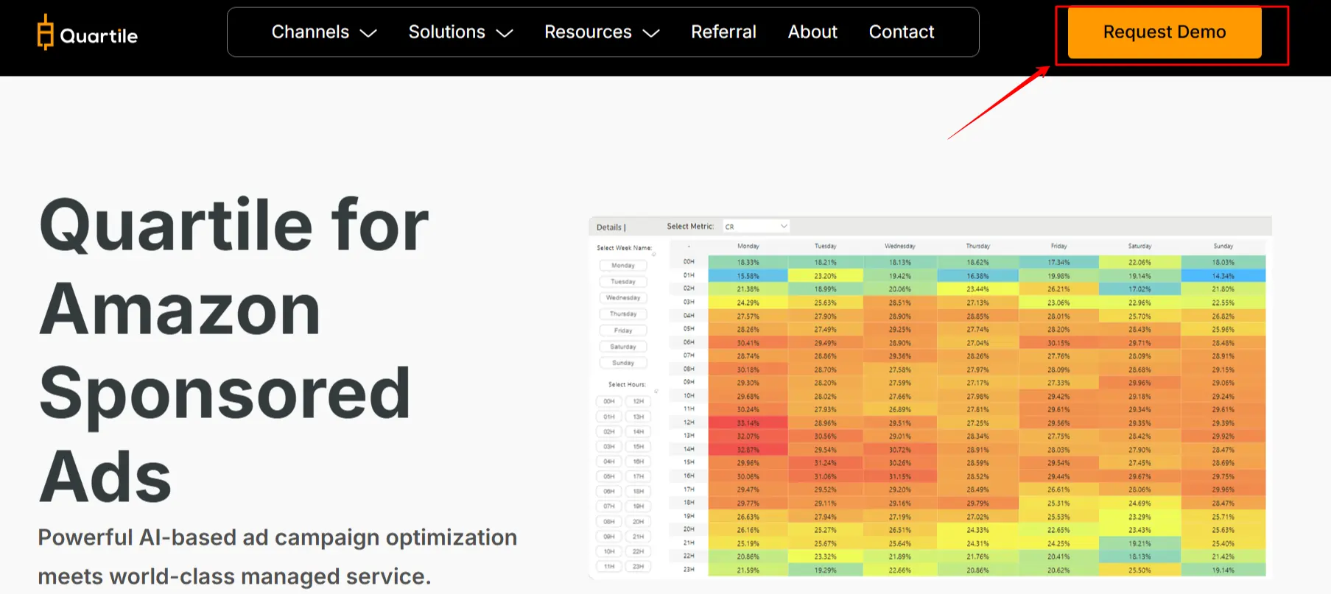Click the red 33.14% heatmap cell

point(748,423)
